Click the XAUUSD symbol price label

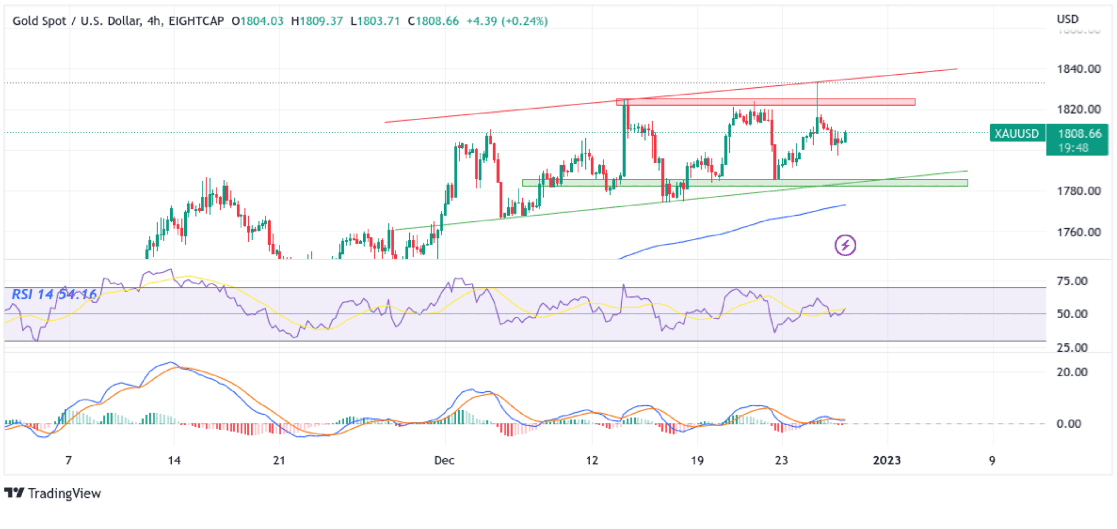click(x=1017, y=133)
